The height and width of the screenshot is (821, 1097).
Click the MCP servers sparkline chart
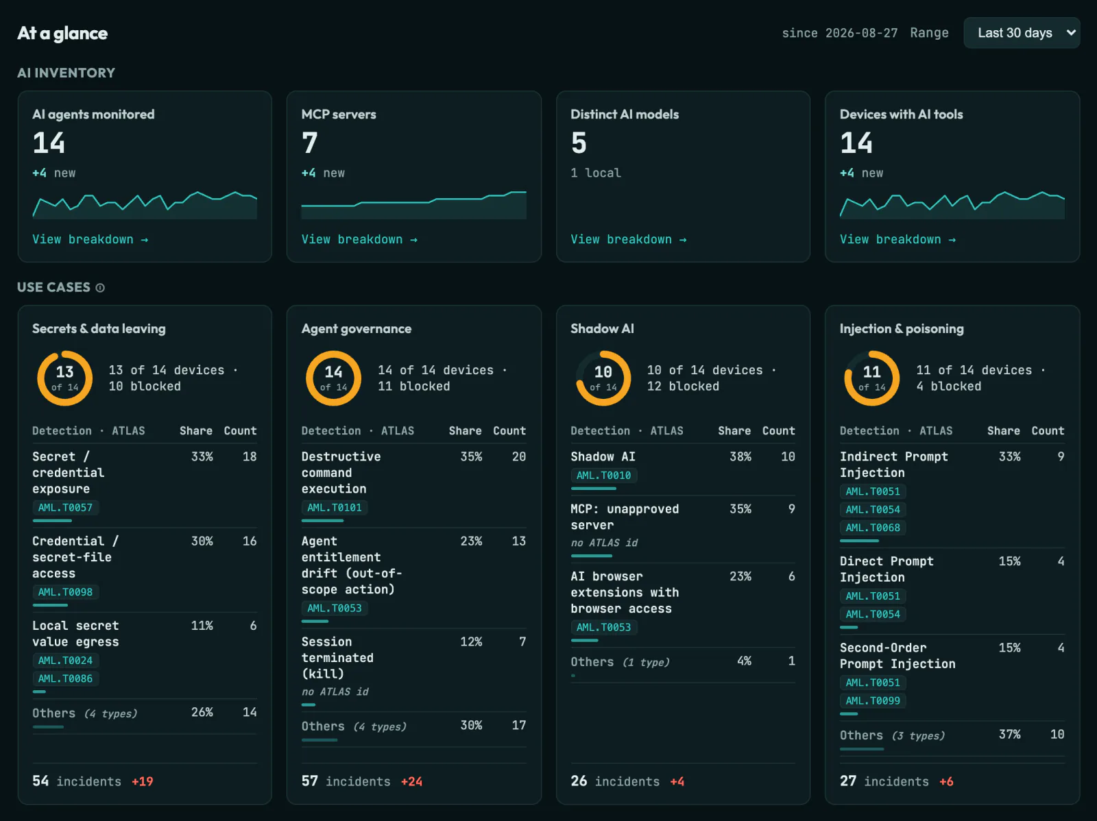click(414, 205)
